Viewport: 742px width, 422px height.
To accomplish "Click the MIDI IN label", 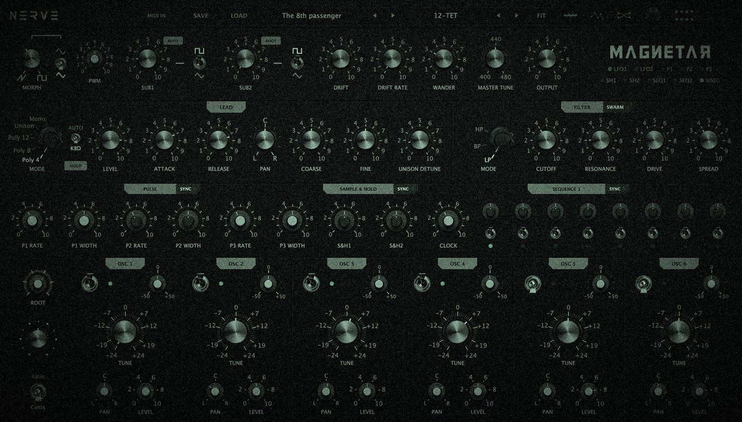I will (156, 15).
